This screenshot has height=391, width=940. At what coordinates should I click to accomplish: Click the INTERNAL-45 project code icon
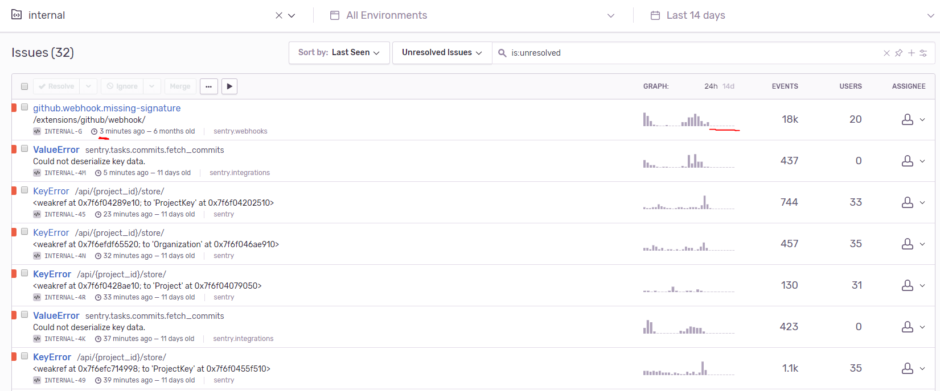coord(37,214)
